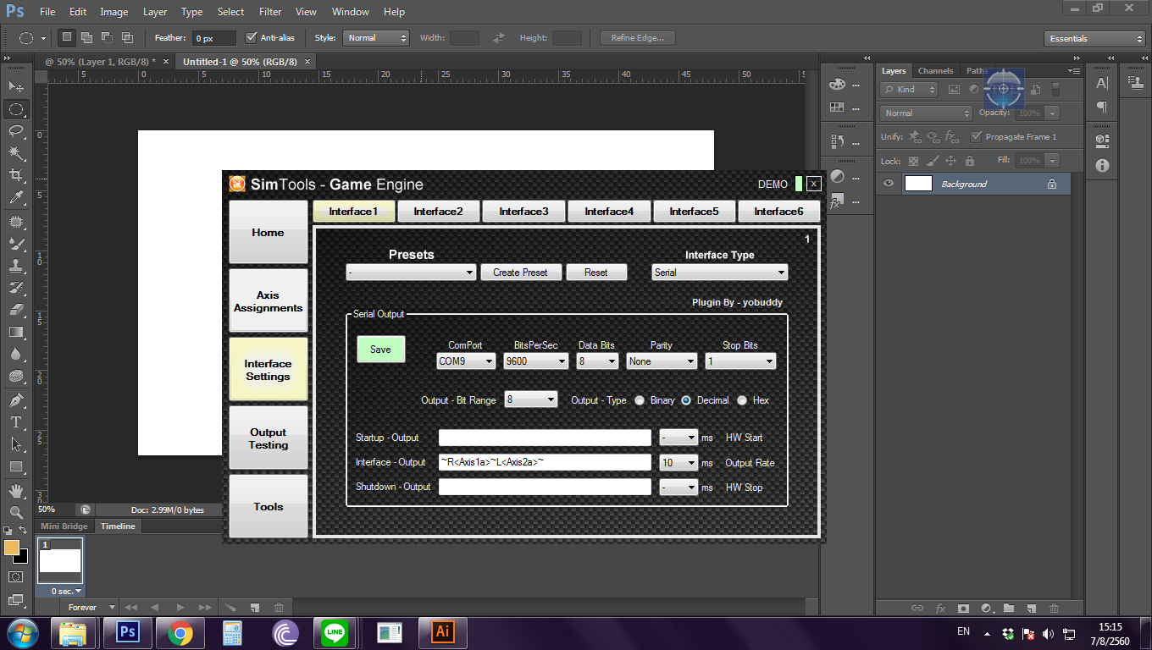Select the Gradient tool
1152x650 pixels.
pyautogui.click(x=16, y=332)
